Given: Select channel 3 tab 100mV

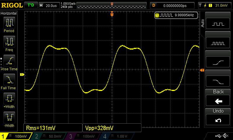Looking at the screenshot, I should pyautogui.click(x=82, y=136).
